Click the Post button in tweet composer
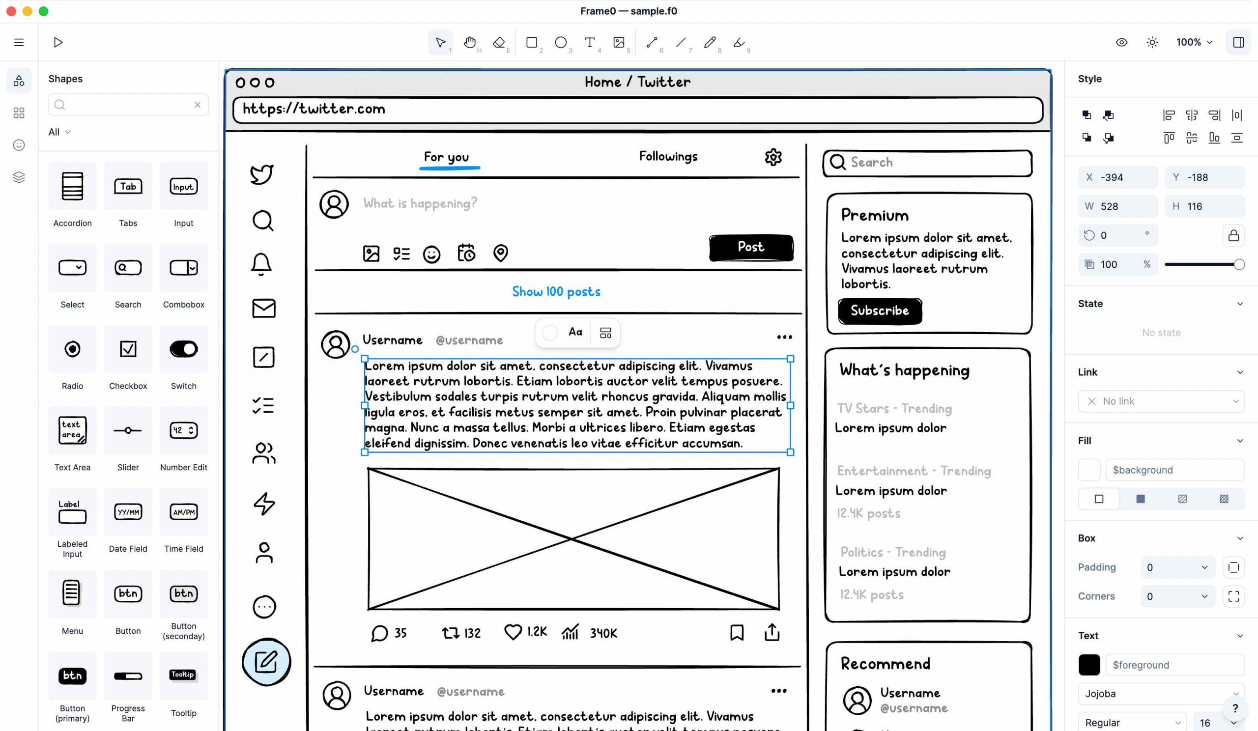 point(750,247)
